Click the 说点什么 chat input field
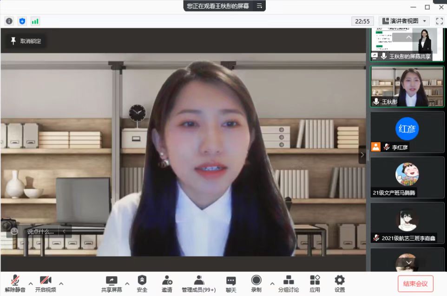This screenshot has height=296, width=447. [x=41, y=231]
